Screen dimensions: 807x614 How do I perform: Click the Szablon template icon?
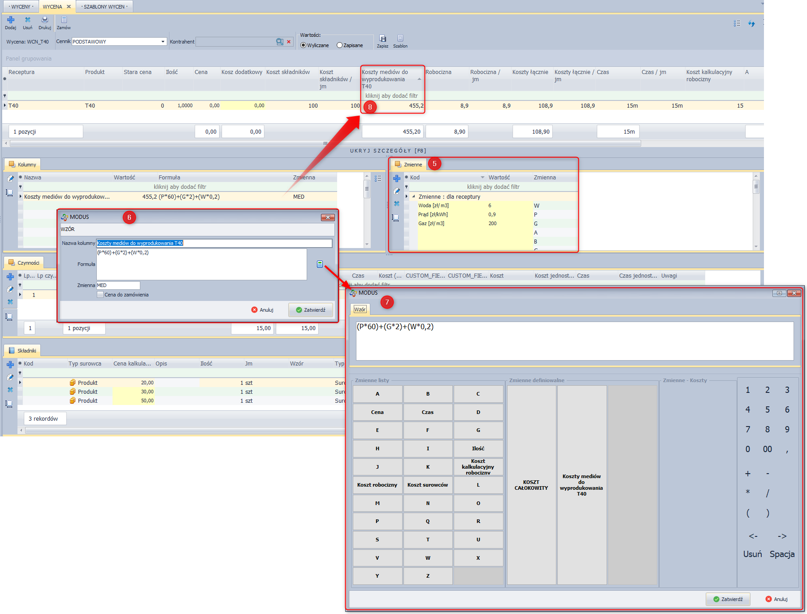tap(400, 39)
